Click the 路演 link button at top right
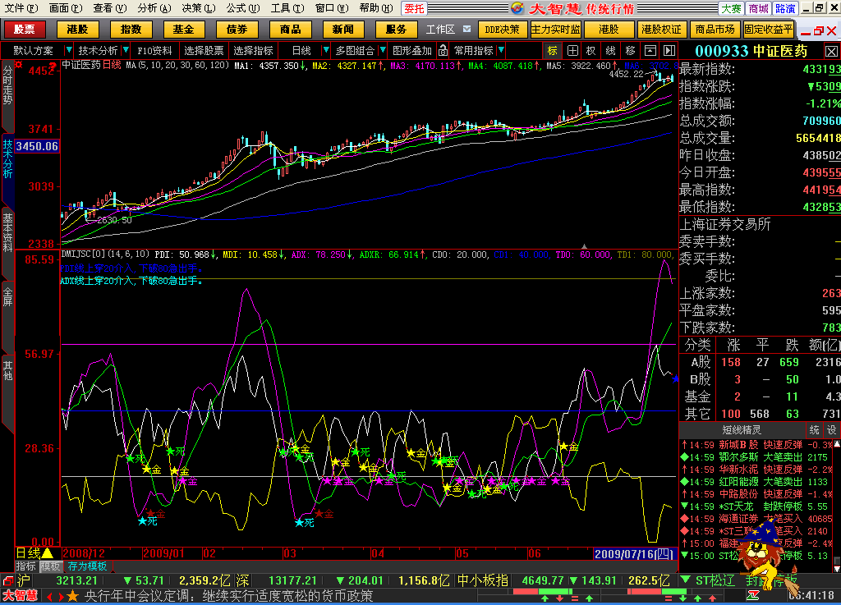 pos(785,8)
